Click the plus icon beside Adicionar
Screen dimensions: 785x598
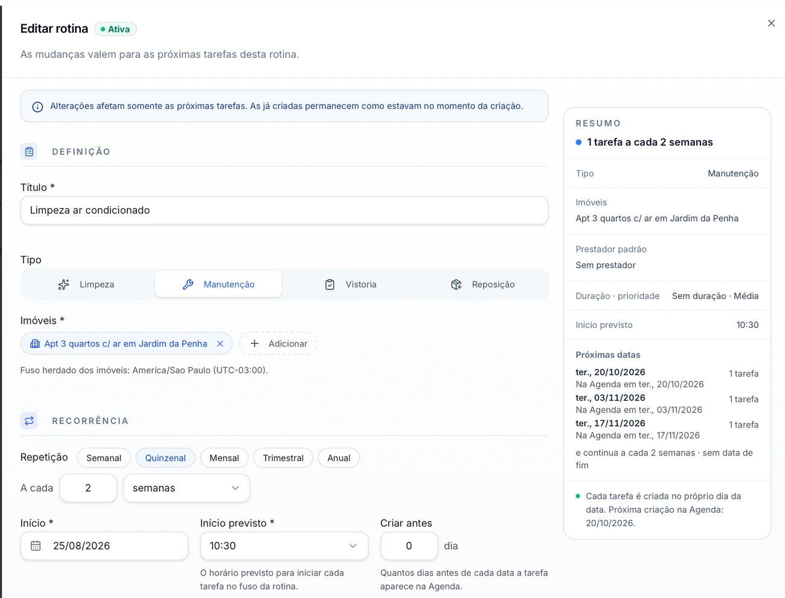255,344
